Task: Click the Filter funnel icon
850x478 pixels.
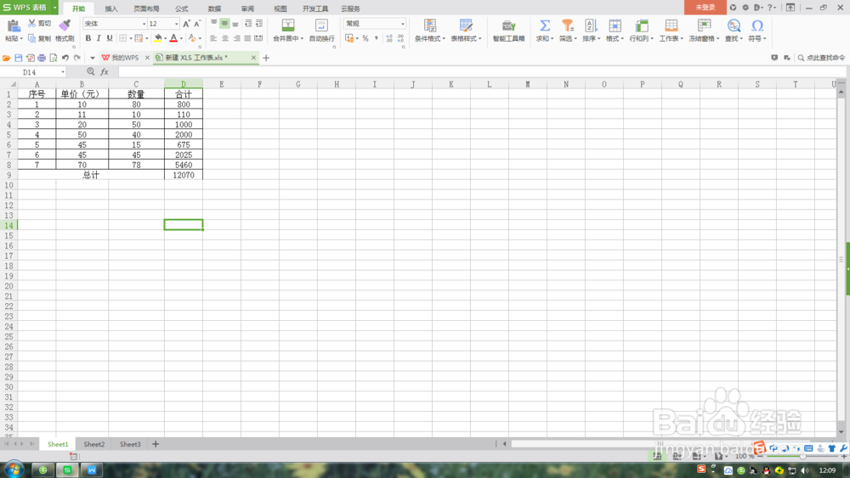Action: 567,25
